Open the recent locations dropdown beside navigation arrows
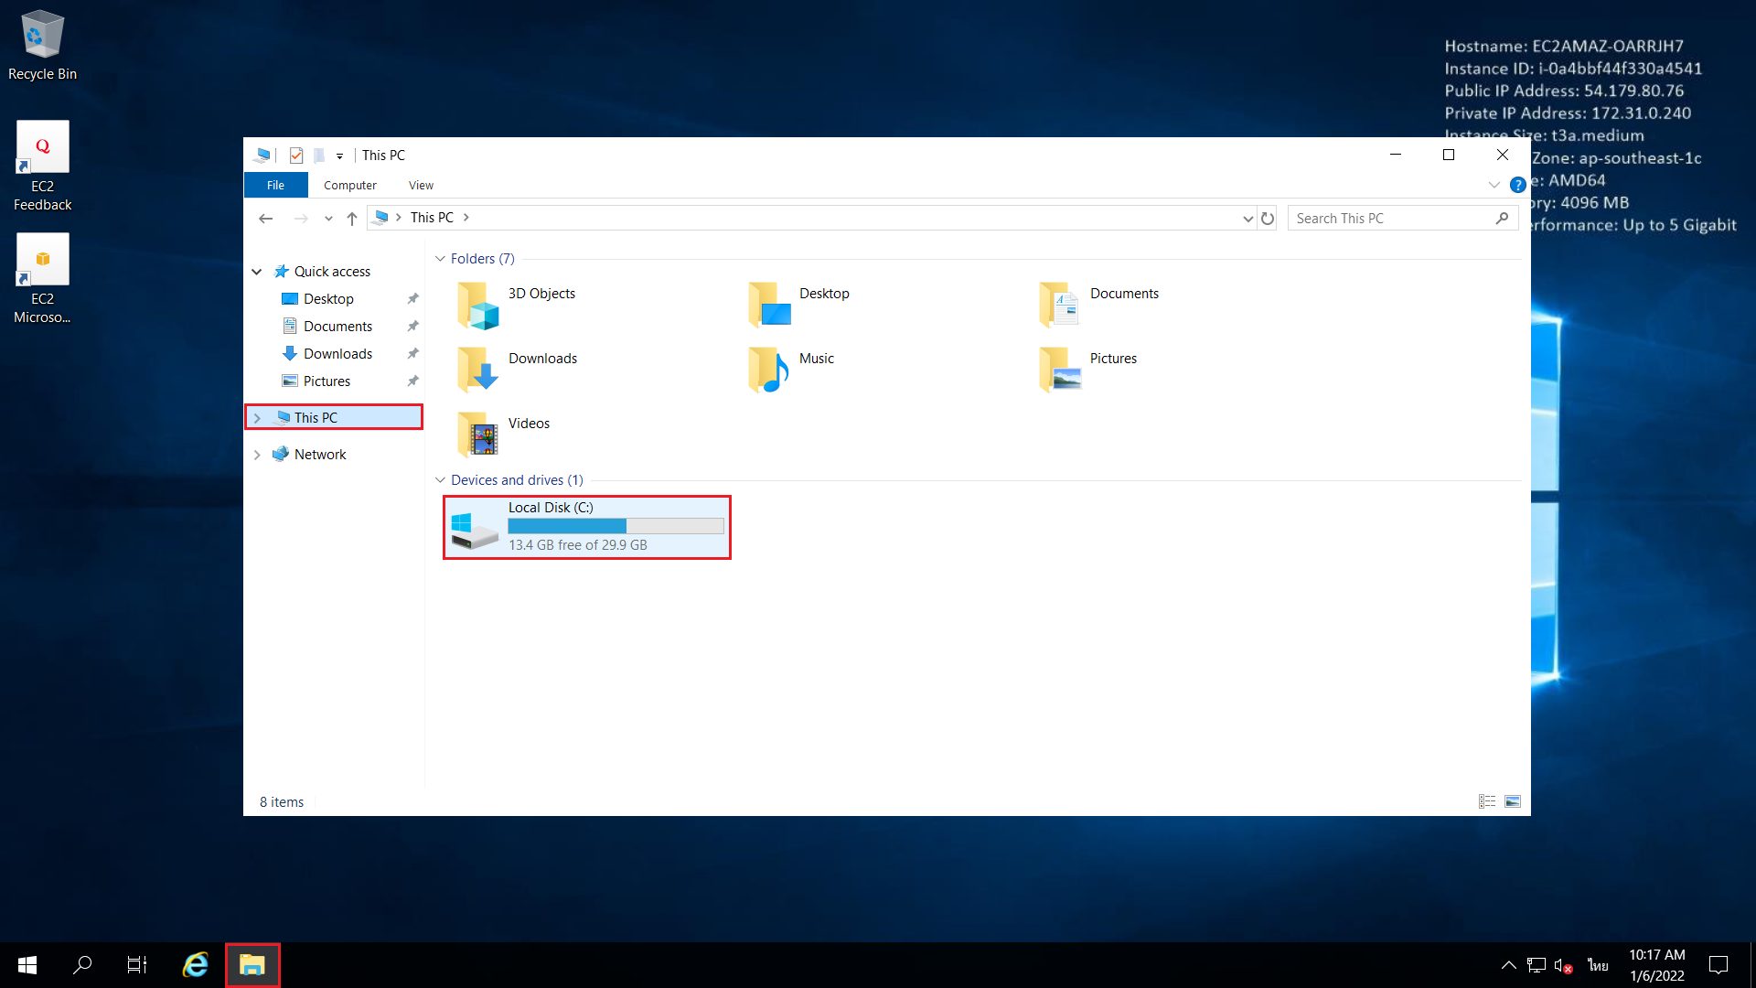 (327, 218)
